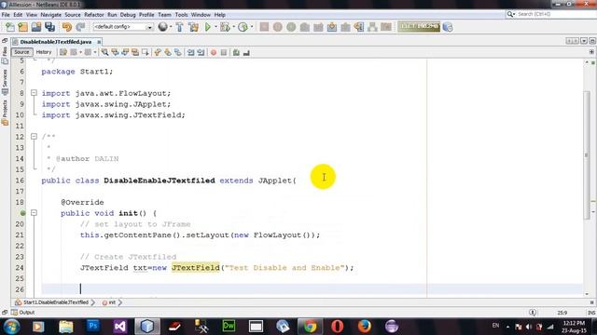
Task: Click the Next Bookmark icon
Action: pos(168,52)
